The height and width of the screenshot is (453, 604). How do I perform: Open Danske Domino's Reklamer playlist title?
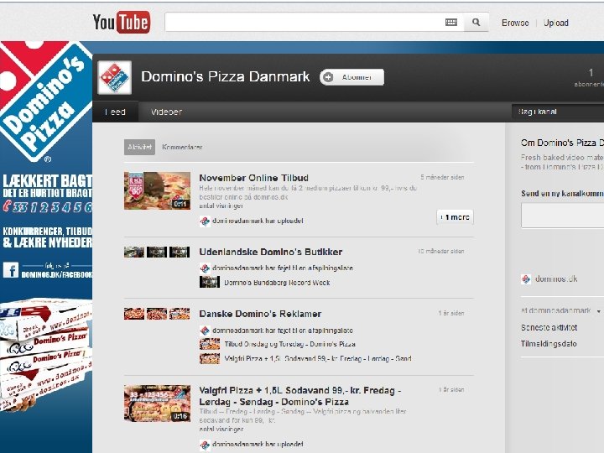(x=260, y=314)
